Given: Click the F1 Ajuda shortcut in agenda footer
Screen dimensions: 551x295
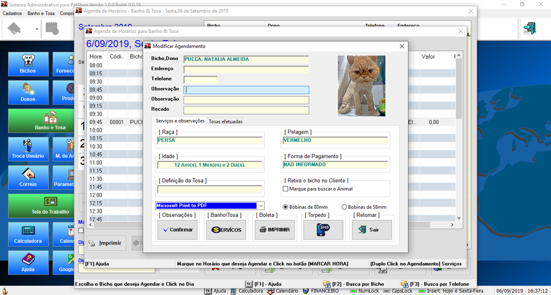Looking at the screenshot, I should (x=263, y=284).
